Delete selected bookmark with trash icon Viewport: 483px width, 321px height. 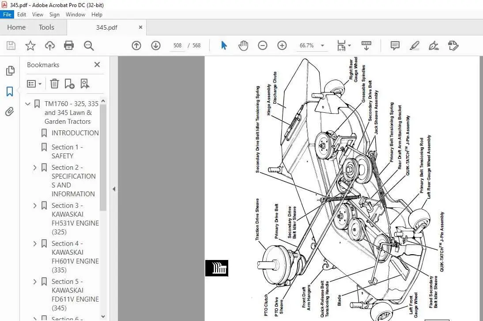(54, 84)
